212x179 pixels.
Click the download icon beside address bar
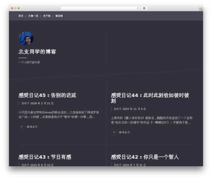[144, 8]
